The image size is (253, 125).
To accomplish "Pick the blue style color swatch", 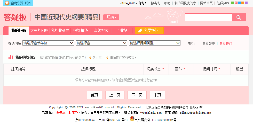I will (x=240, y=3).
